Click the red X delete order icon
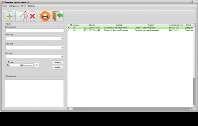This screenshot has height=126, width=198. point(32,16)
